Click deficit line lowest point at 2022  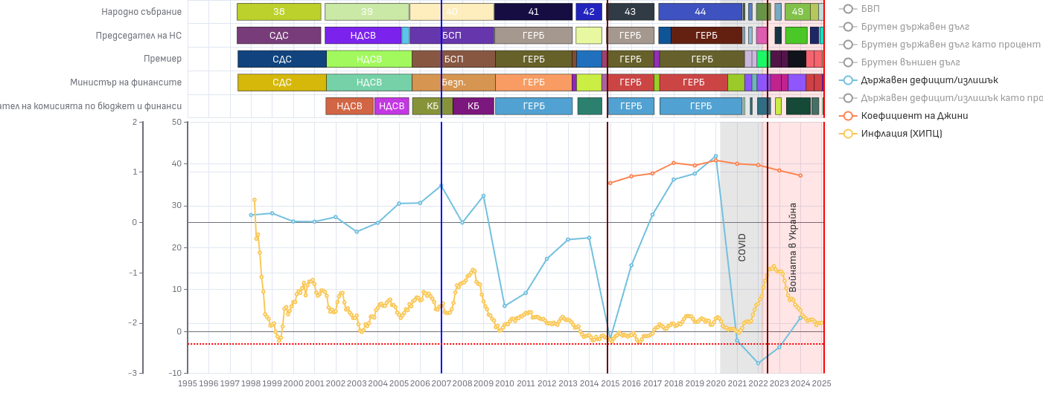point(759,363)
